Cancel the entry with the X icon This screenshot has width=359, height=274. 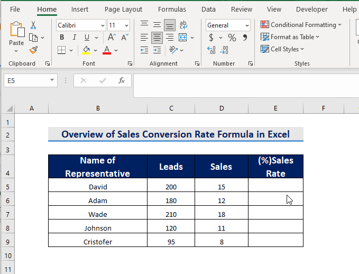pos(84,80)
